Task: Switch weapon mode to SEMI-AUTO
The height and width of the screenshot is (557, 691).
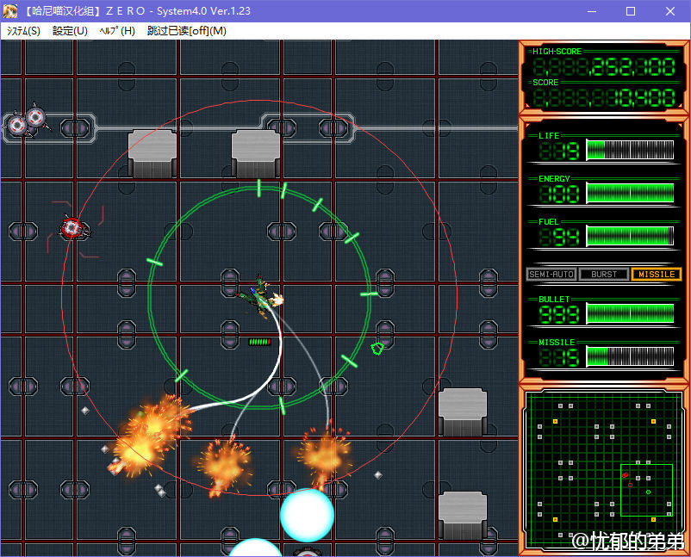Action: coord(551,275)
